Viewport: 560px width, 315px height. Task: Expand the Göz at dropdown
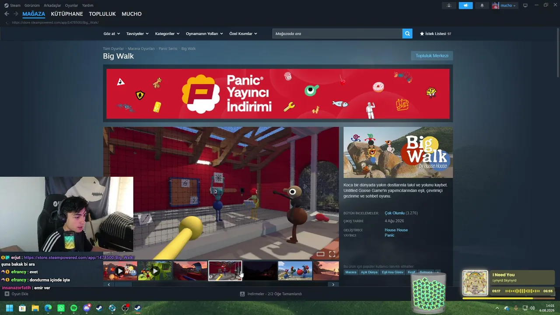pyautogui.click(x=112, y=34)
